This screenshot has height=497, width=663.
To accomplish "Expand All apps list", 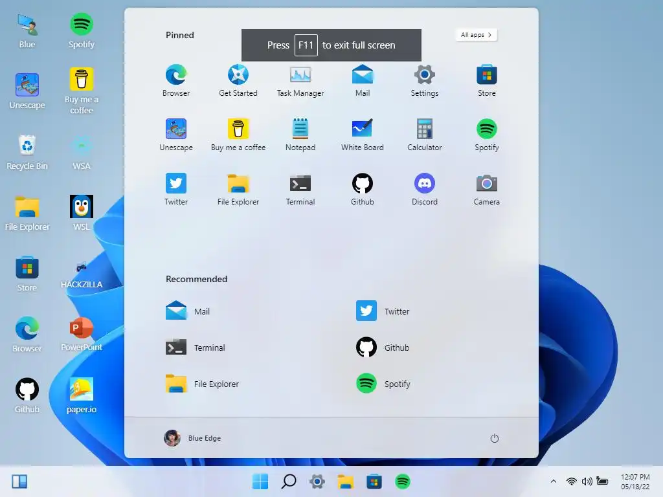I will click(x=476, y=35).
